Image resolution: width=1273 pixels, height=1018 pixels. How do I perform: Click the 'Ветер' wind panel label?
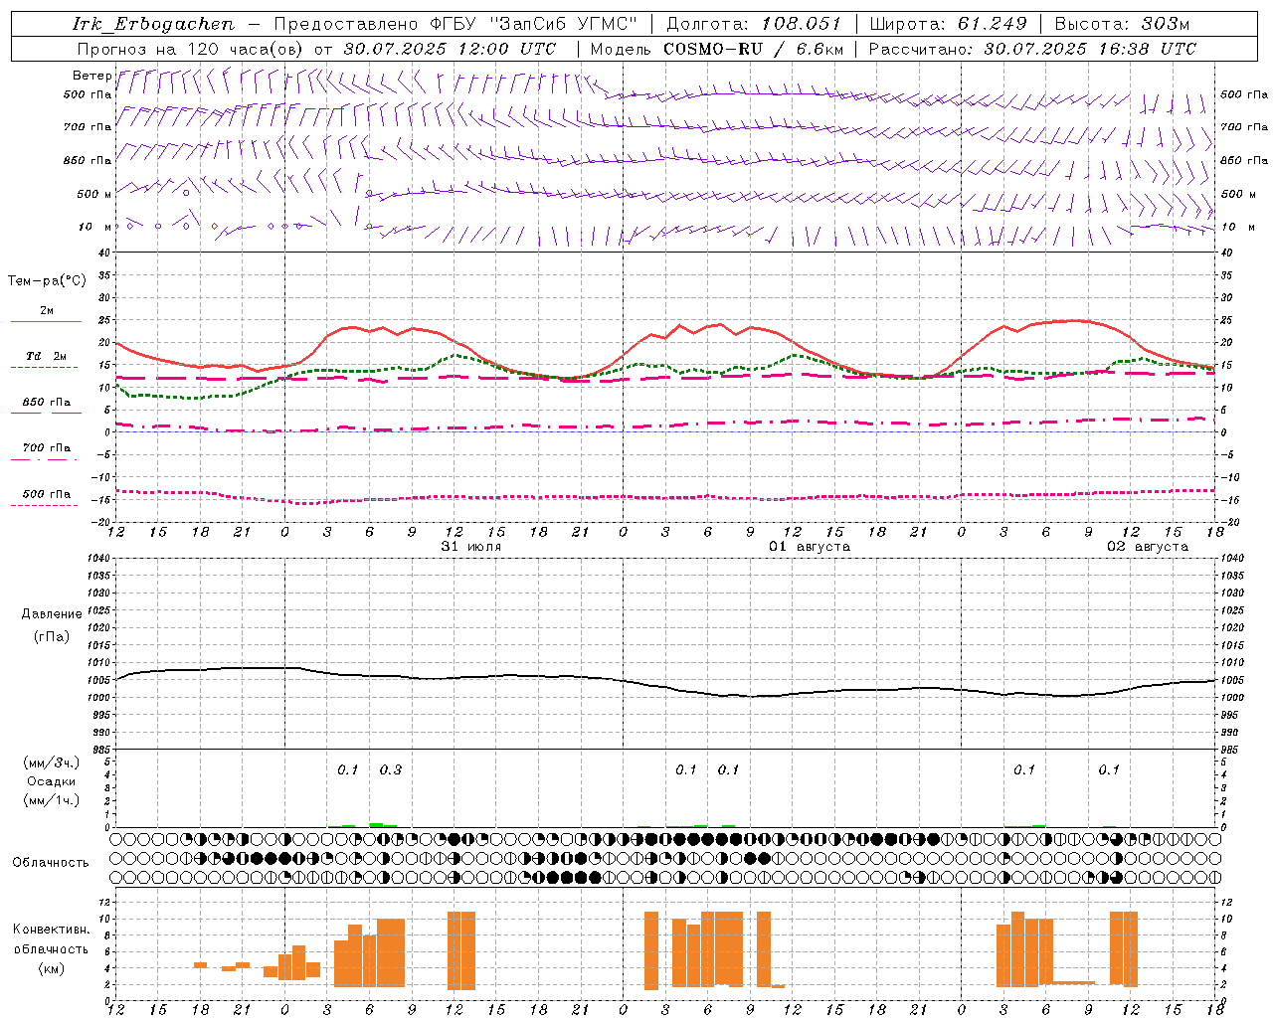92,76
